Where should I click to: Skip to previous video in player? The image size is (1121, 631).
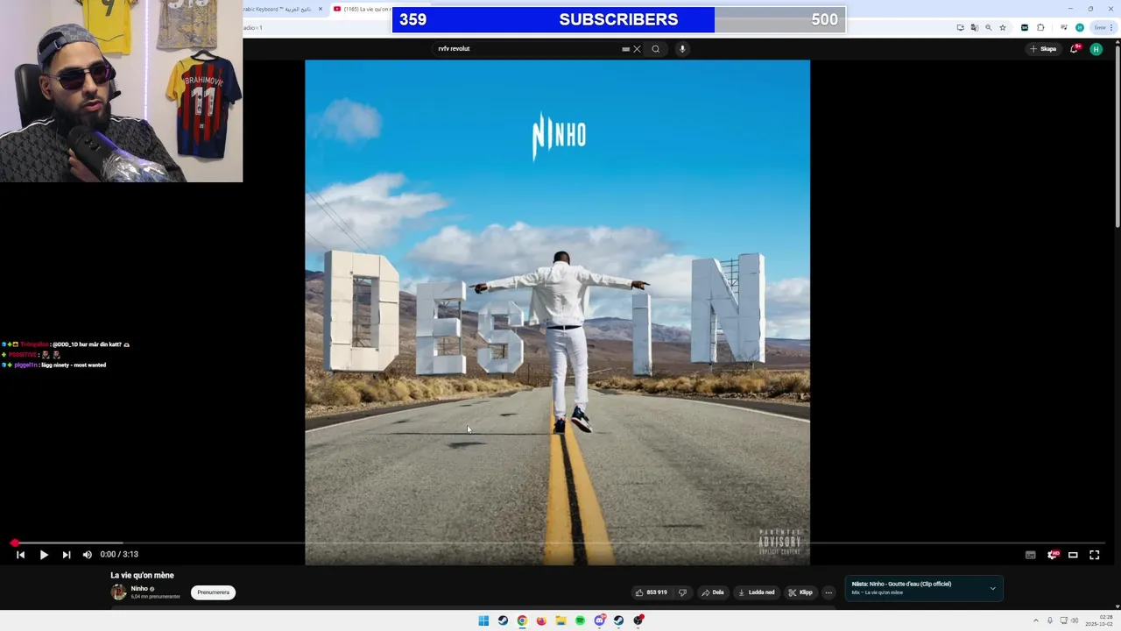click(20, 555)
